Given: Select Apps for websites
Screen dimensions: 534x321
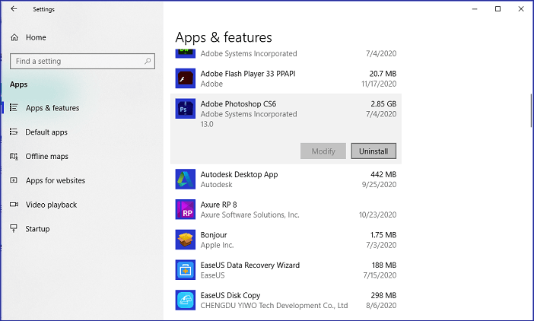Looking at the screenshot, I should click(55, 181).
